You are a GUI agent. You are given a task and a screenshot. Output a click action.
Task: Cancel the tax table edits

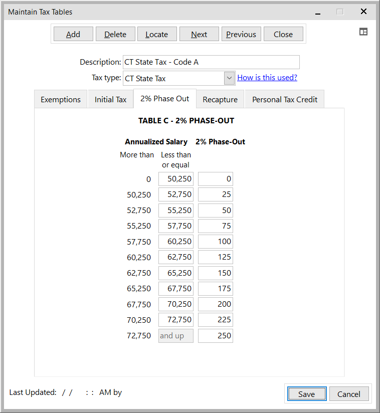(348, 394)
